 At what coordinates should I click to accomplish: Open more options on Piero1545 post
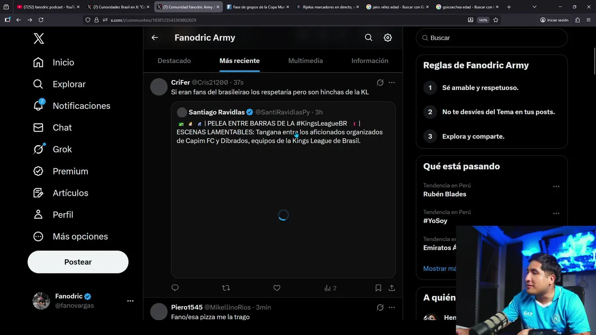[x=392, y=307]
